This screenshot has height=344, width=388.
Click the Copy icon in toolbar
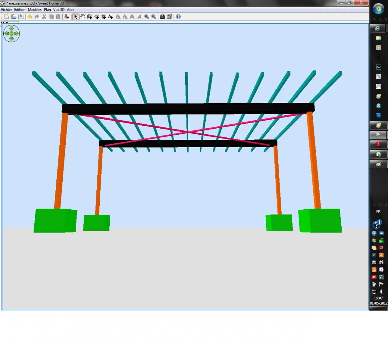point(51,17)
